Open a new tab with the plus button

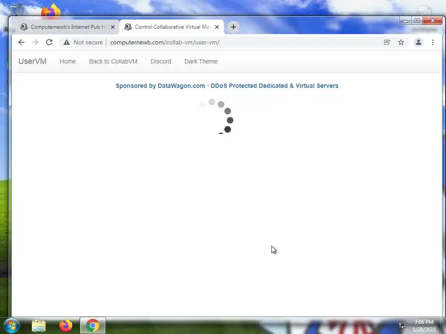point(233,27)
